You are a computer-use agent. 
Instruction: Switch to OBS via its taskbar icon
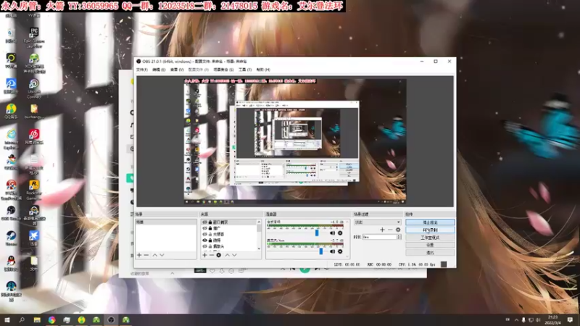tap(111, 319)
